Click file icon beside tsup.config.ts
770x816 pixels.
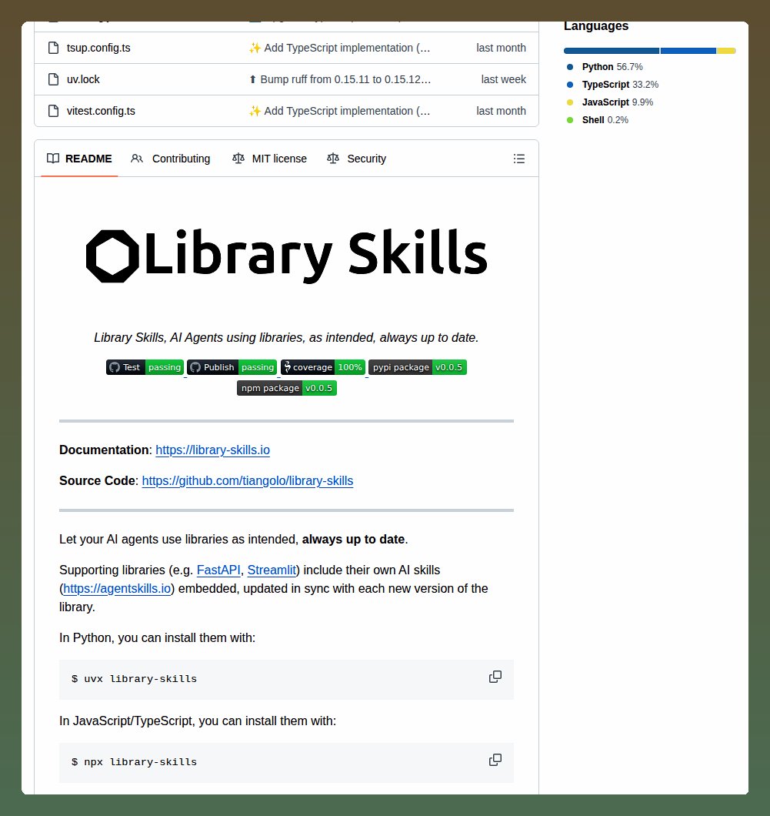(x=53, y=48)
